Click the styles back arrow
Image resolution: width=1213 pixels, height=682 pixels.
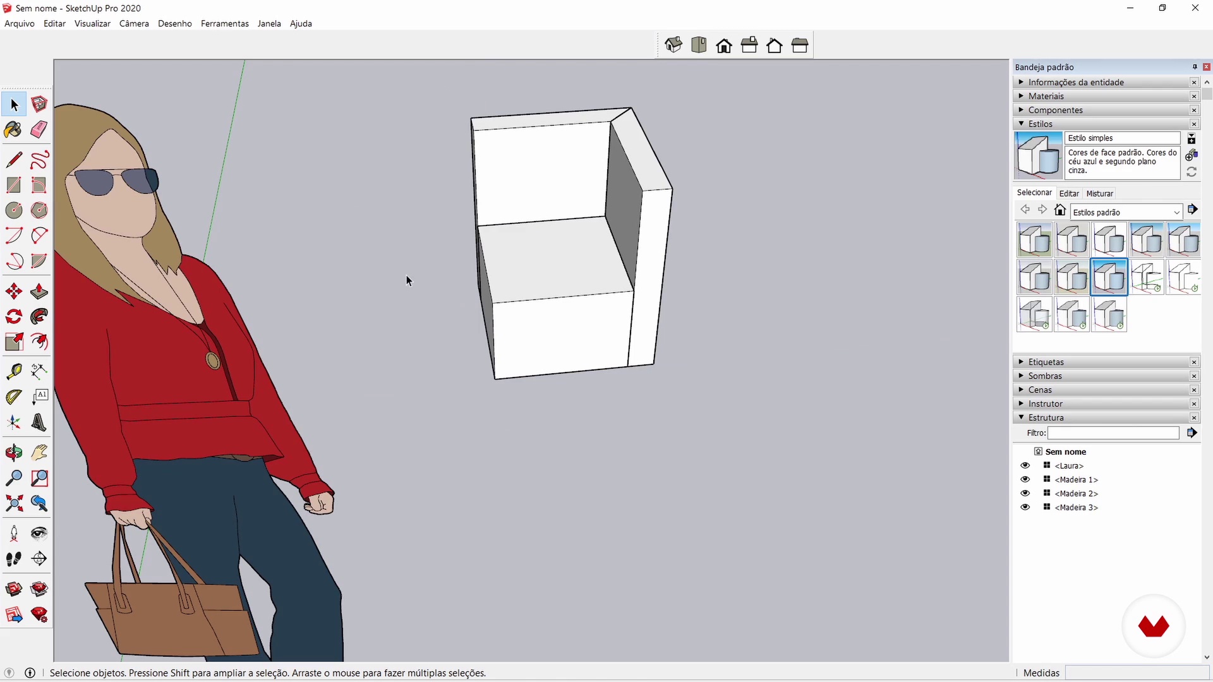[x=1025, y=210]
